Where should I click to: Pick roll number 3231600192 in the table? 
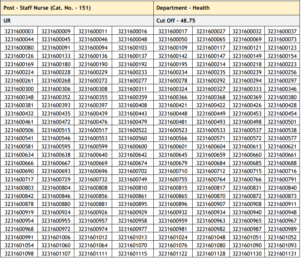(x=133, y=64)
